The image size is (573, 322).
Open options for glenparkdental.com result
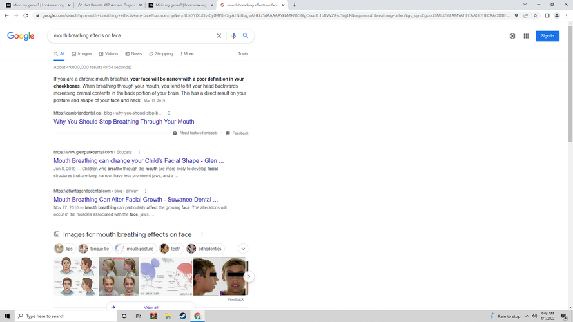(x=139, y=152)
